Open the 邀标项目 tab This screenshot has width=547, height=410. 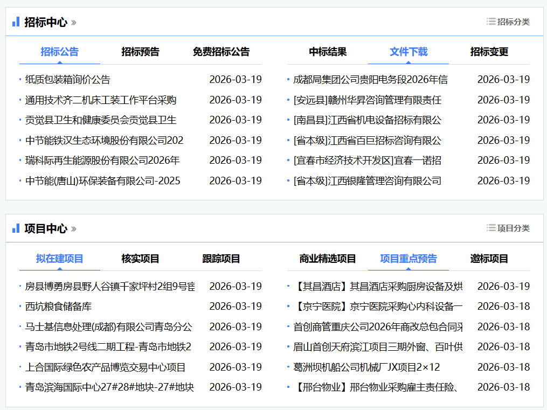click(489, 259)
